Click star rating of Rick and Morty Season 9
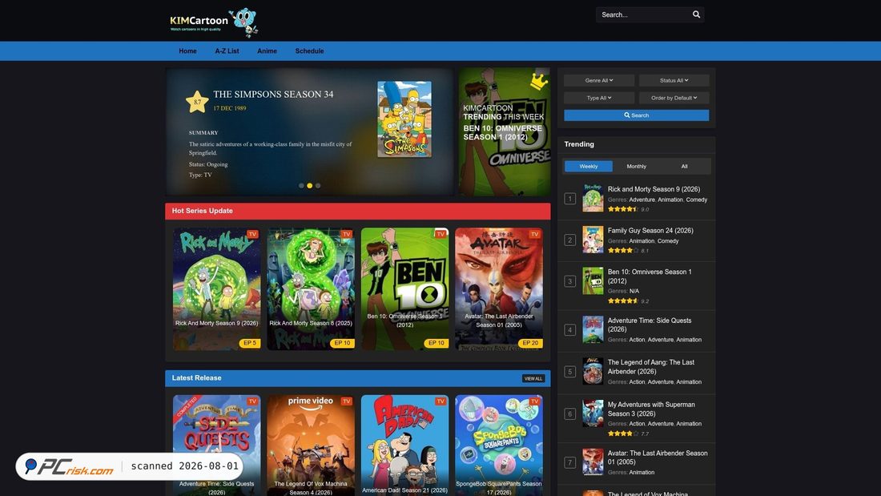This screenshot has height=496, width=881. [x=623, y=209]
